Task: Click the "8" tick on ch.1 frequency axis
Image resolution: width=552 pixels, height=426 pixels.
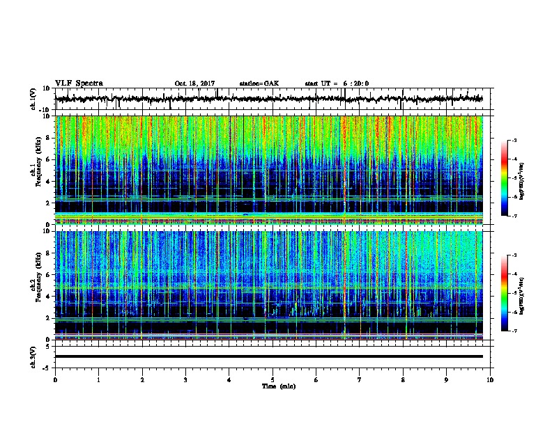Action: [49, 138]
